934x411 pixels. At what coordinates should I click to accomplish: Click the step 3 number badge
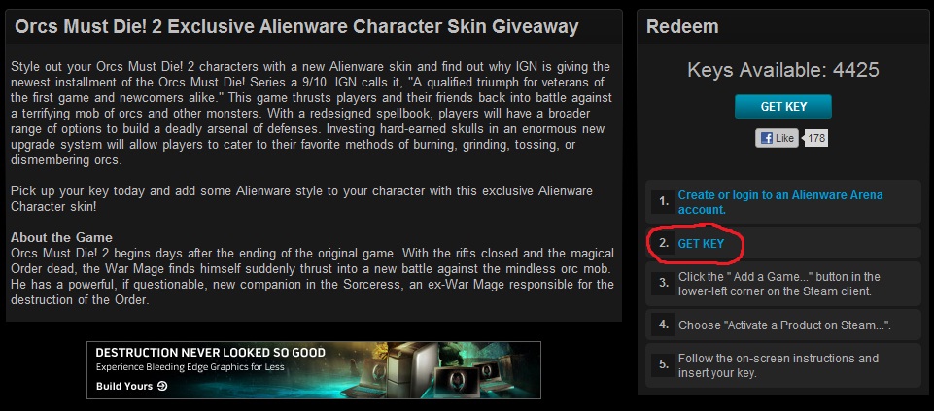(x=664, y=284)
